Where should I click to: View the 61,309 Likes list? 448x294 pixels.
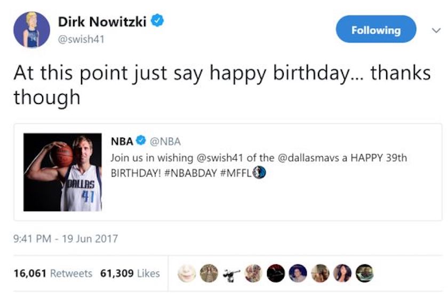130,273
